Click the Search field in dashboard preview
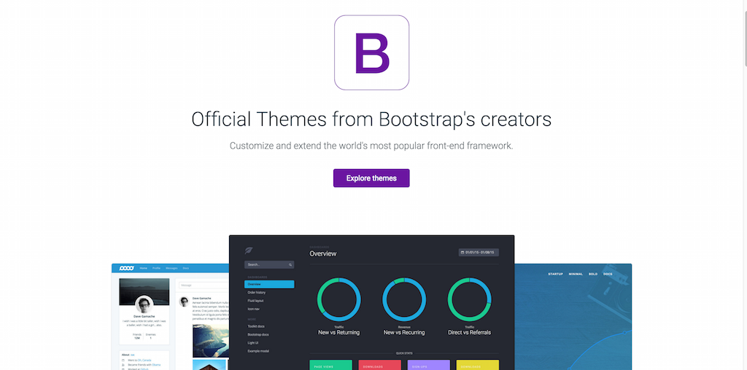The image size is (747, 370). [269, 264]
